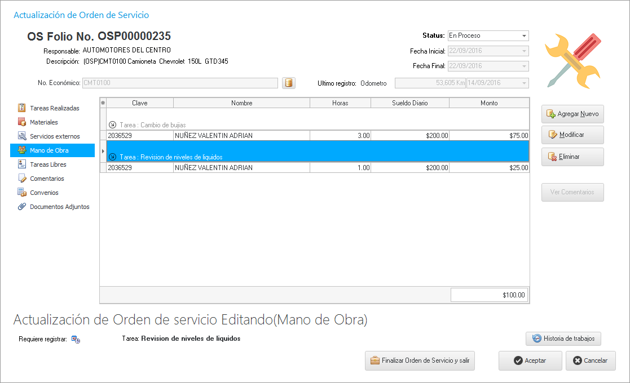This screenshot has width=630, height=383.
Task: Click the No. Económico input field
Action: (x=179, y=83)
